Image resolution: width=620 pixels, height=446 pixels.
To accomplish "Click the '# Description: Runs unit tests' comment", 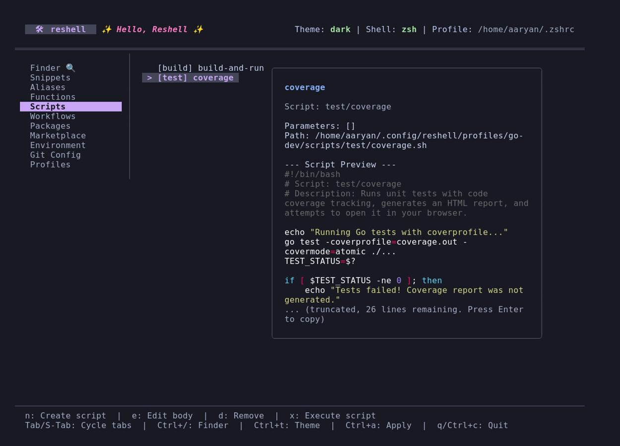I will pos(406,203).
